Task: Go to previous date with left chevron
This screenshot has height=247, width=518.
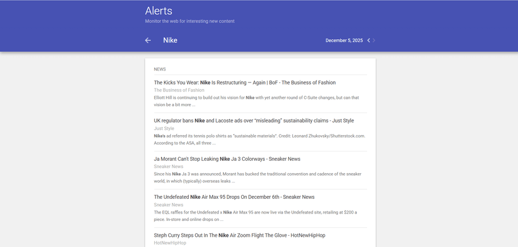Action: pyautogui.click(x=369, y=40)
